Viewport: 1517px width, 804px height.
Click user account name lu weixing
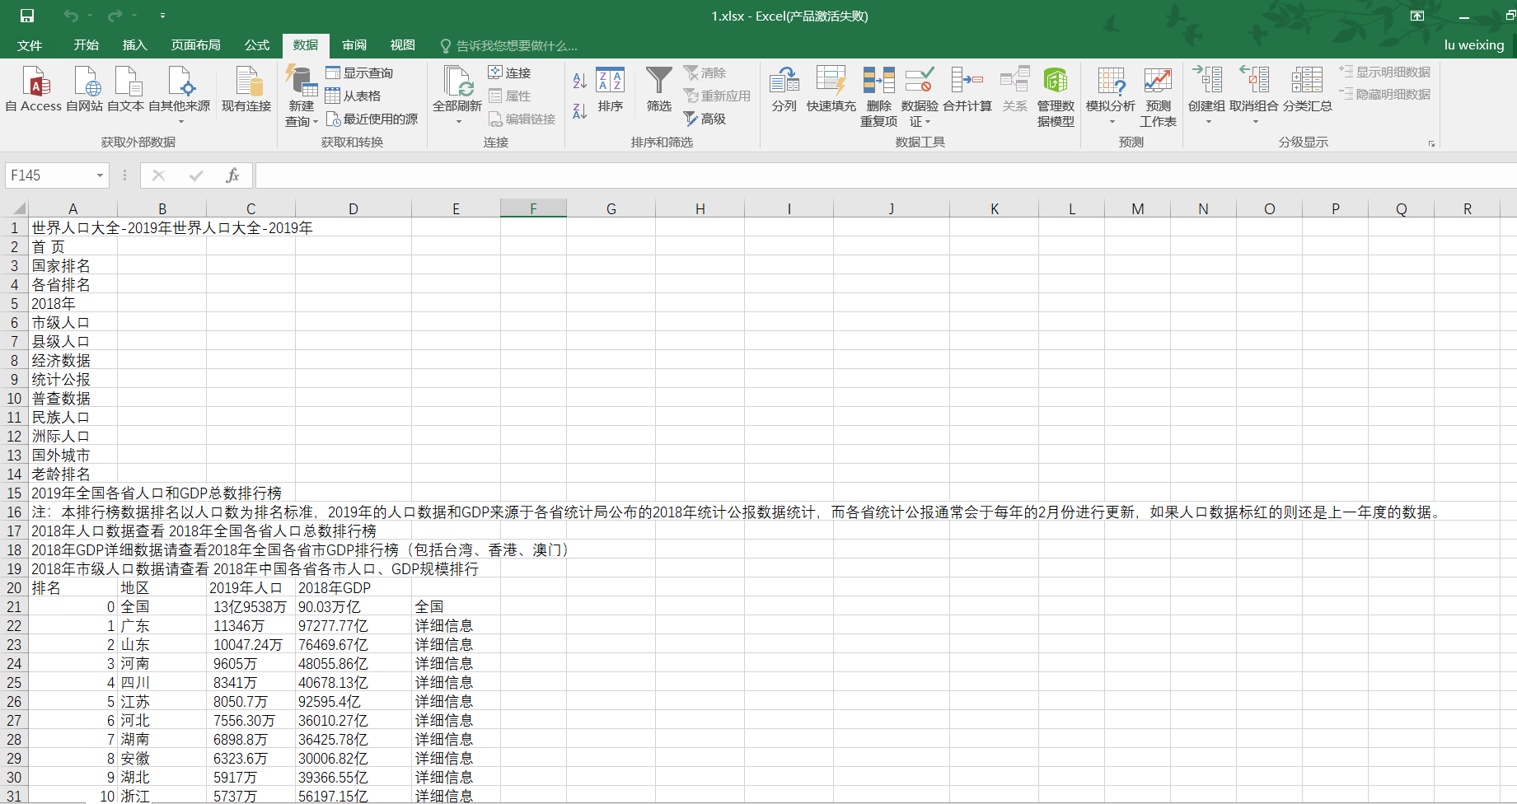pos(1474,45)
